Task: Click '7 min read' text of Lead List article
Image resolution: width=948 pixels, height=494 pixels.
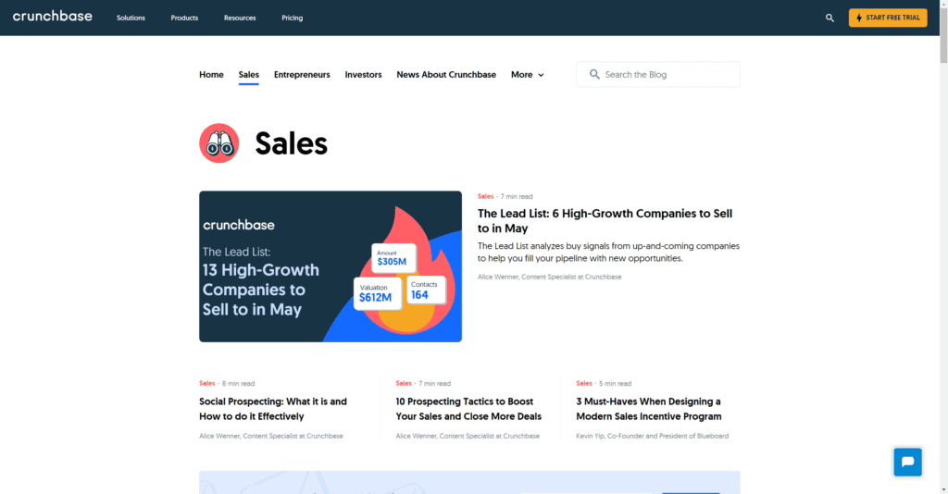Action: tap(517, 196)
